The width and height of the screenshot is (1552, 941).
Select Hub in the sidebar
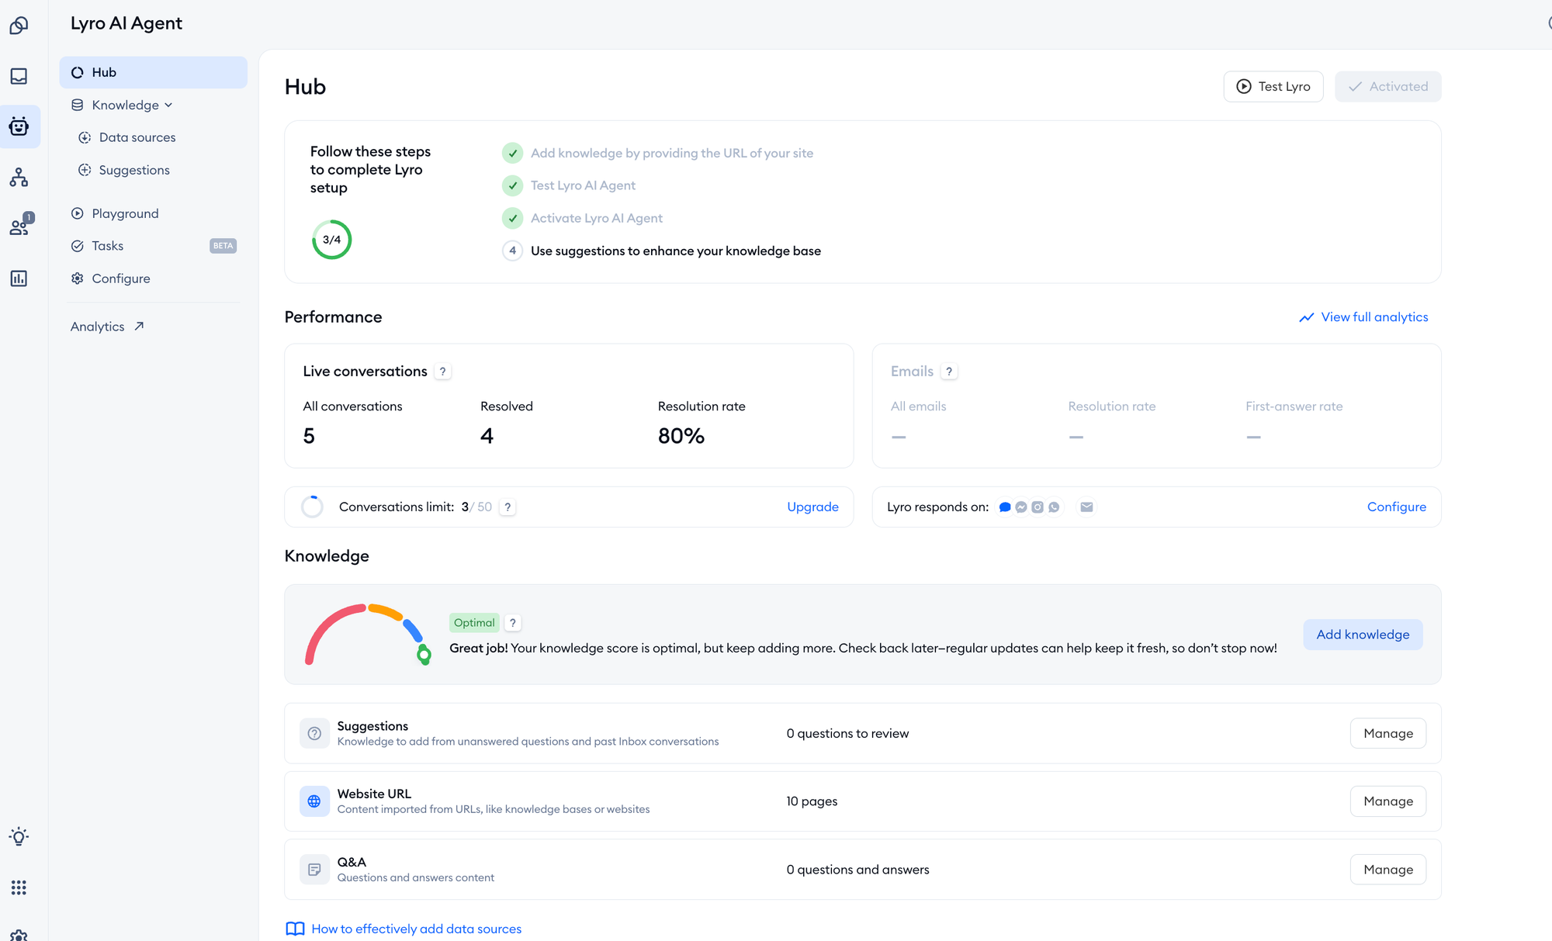click(x=154, y=72)
